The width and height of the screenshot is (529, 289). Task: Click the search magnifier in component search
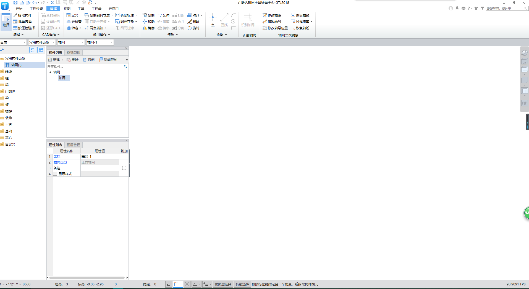125,66
